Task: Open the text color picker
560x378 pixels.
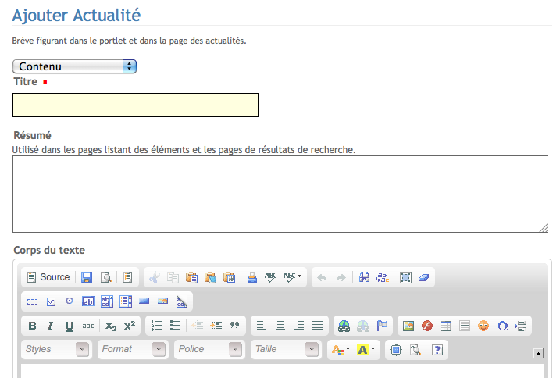Action: [340, 350]
